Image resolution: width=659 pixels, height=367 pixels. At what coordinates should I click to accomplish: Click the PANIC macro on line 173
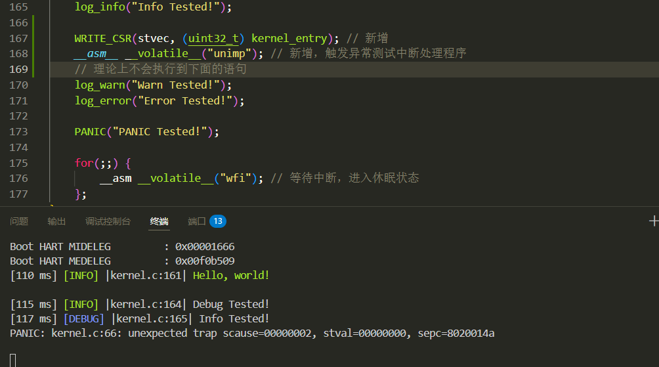pyautogui.click(x=90, y=131)
